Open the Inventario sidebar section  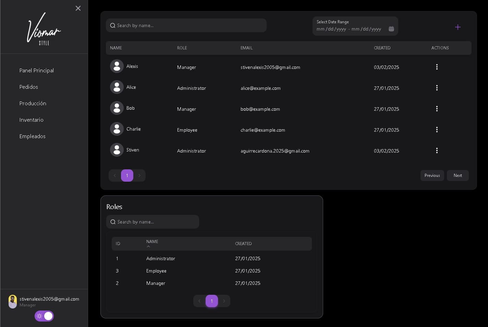(x=32, y=120)
